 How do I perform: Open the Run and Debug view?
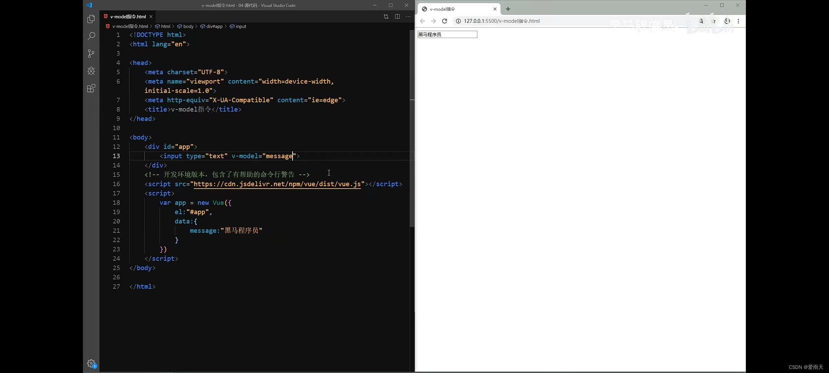[91, 71]
